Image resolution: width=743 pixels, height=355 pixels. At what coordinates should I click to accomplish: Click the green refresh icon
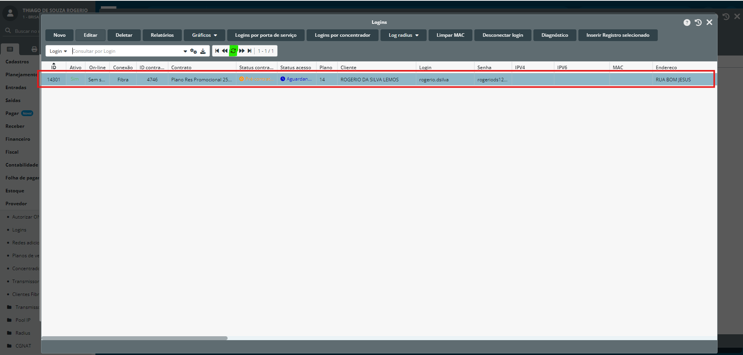point(233,51)
